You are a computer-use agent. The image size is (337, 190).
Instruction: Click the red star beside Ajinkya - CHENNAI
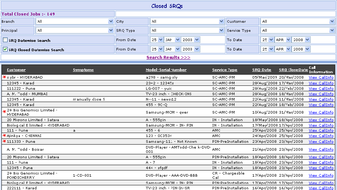pos(4,136)
